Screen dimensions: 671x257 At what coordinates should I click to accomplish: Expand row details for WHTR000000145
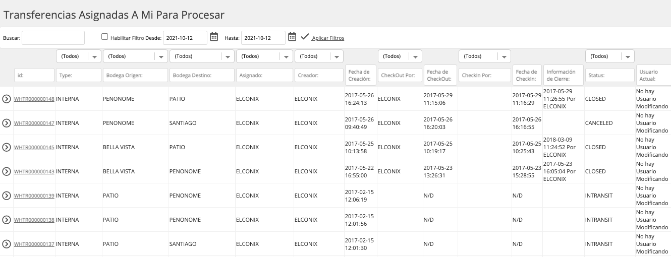(7, 147)
